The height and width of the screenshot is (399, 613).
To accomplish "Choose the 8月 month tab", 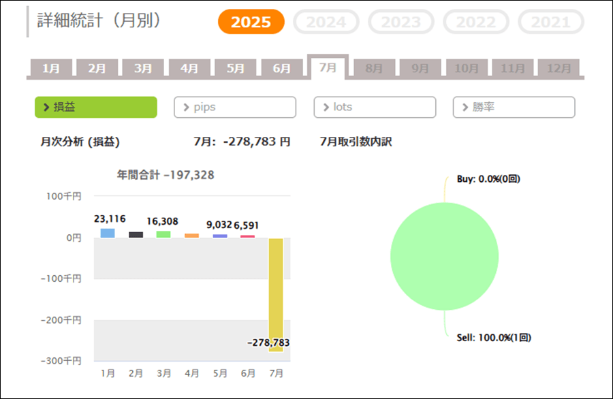I will point(374,68).
